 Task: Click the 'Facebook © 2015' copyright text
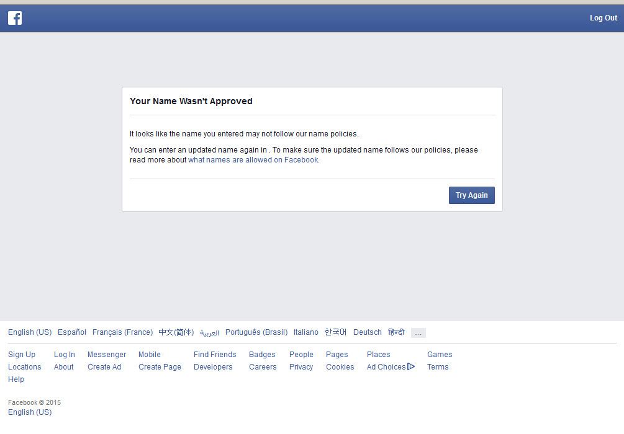tap(34, 402)
